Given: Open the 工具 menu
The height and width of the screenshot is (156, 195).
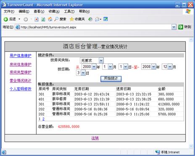Looking at the screenshot, I should coord(69,11).
